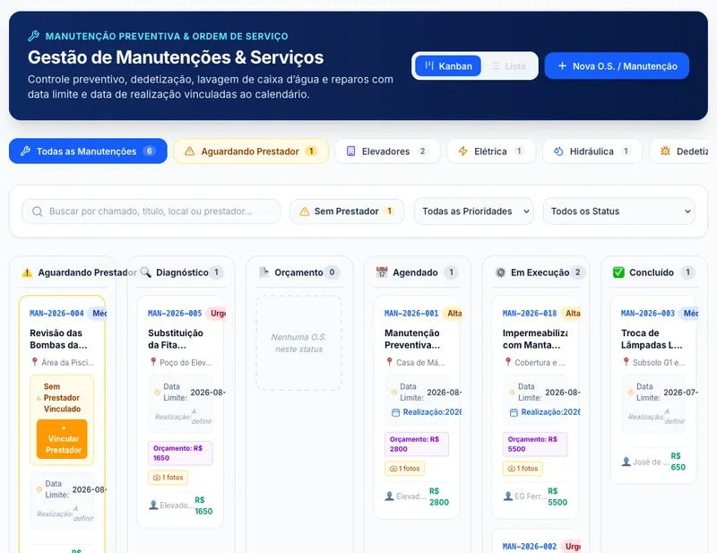
Task: Open Hidráulica category tab
Action: [x=592, y=151]
